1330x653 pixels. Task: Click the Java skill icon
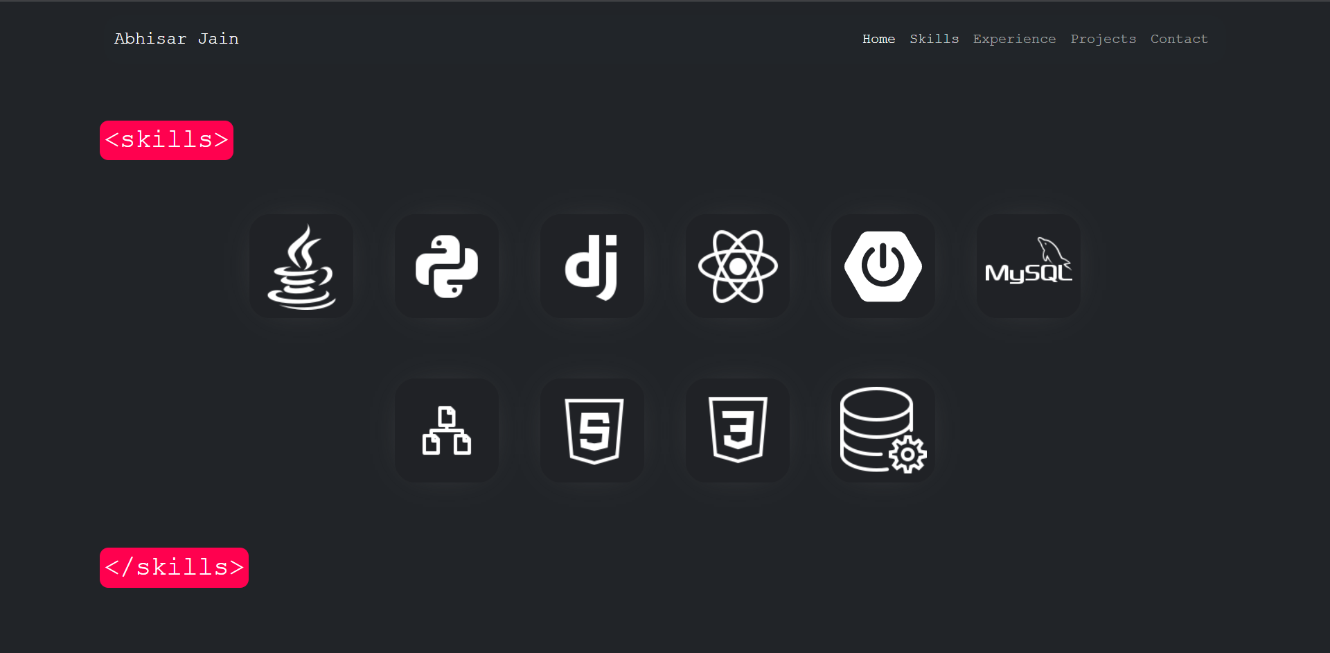click(301, 266)
